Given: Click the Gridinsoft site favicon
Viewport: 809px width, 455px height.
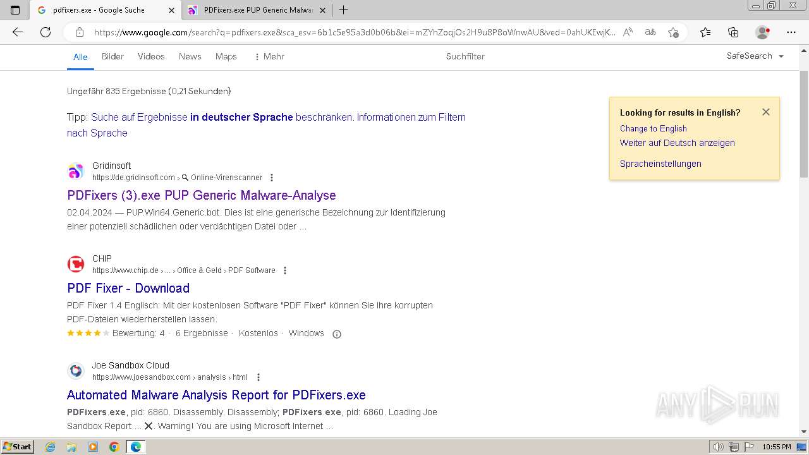Looking at the screenshot, I should [76, 171].
